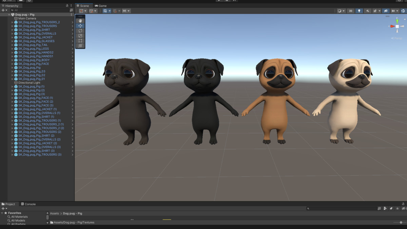Expand SK_Dog_pug_Pig_TROUSERS_2 in Hierarchy

coord(13,22)
